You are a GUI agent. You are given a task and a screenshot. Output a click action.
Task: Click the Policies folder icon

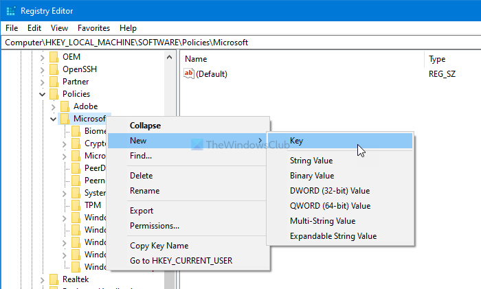pos(54,94)
